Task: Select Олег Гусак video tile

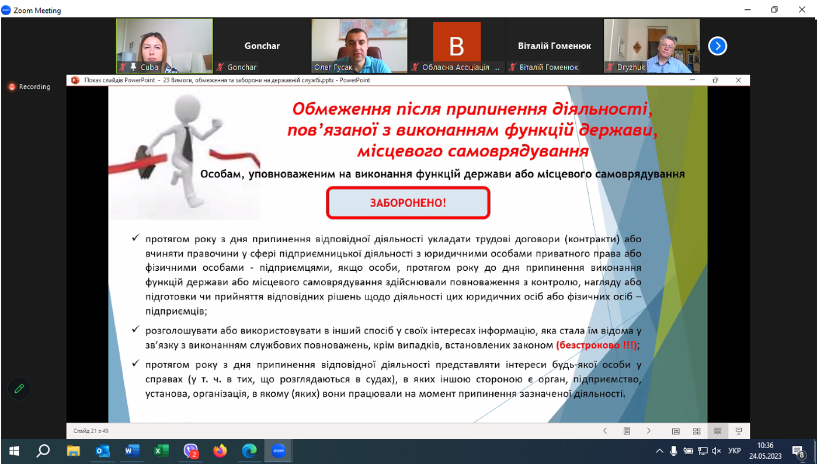Action: pyautogui.click(x=359, y=46)
